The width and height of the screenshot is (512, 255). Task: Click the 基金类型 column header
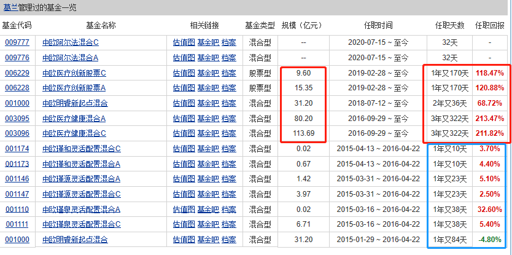(260, 25)
